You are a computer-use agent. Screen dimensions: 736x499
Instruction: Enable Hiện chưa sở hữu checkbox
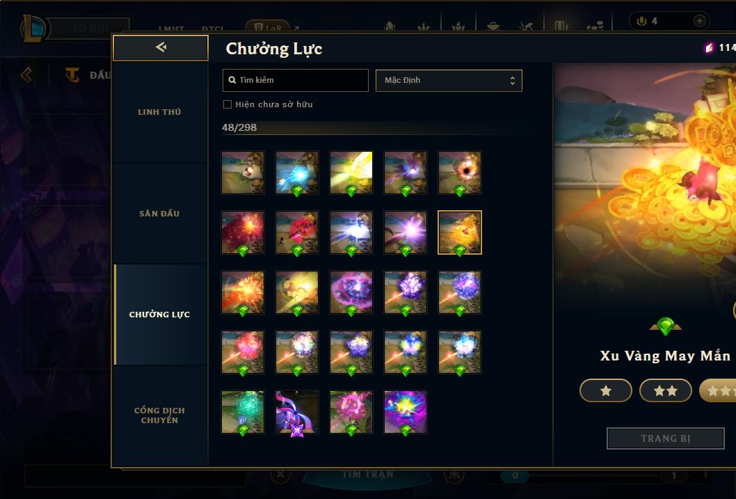coord(227,104)
